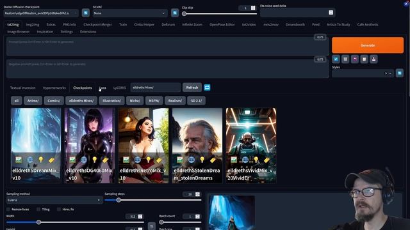The width and height of the screenshot is (410, 230).
Task: Click the blue icon right of Refresh button
Action: [207, 88]
